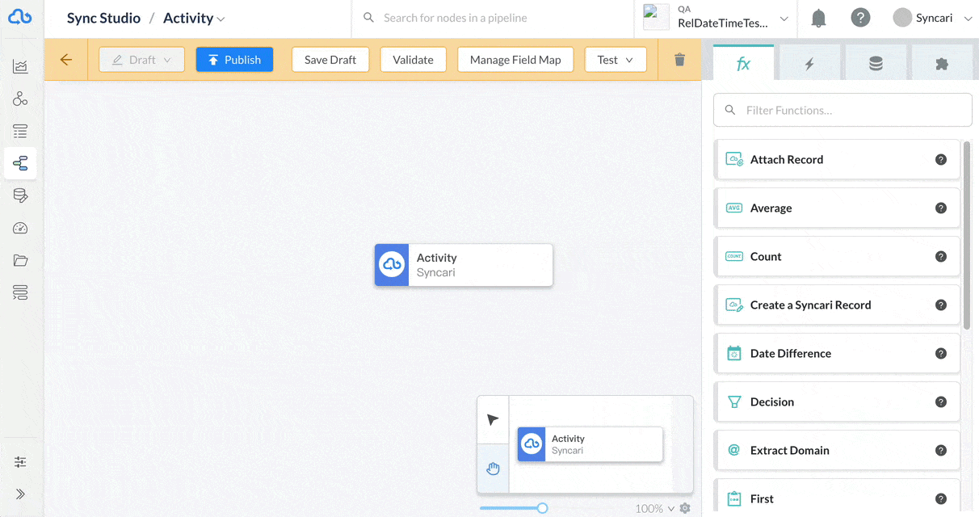Select the Date Difference function card
979x517 pixels.
(837, 353)
